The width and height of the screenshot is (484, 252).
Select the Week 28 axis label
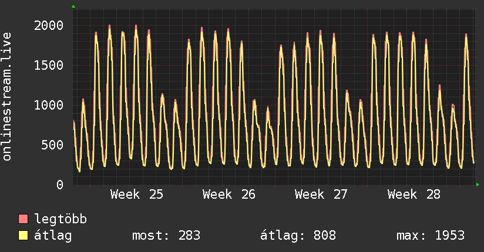[414, 195]
